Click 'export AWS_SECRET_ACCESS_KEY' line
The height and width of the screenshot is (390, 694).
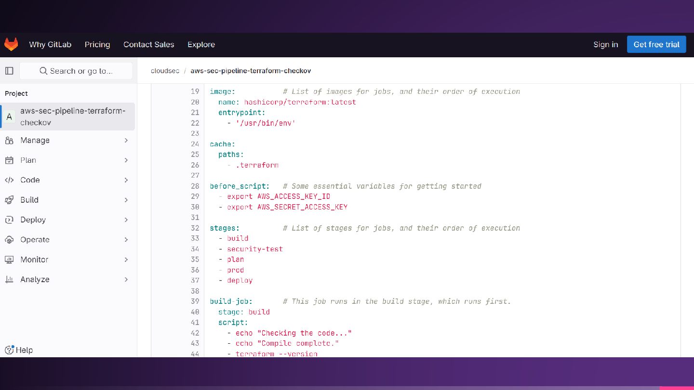click(287, 207)
